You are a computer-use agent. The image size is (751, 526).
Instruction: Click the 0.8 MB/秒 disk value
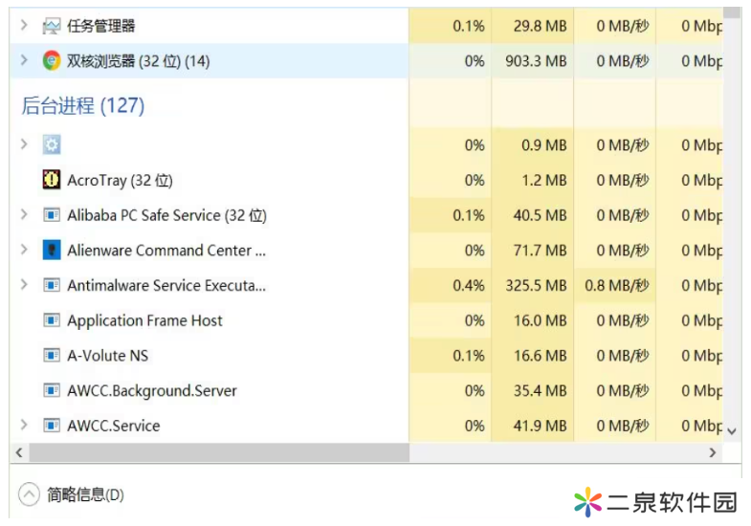click(x=617, y=285)
